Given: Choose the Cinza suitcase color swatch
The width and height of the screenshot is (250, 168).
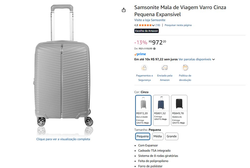Looking at the screenshot, I should coord(143,110).
